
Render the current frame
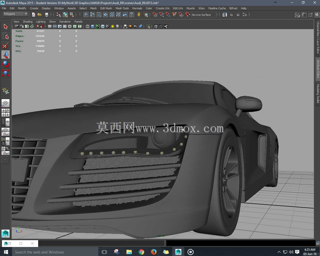pos(231,15)
